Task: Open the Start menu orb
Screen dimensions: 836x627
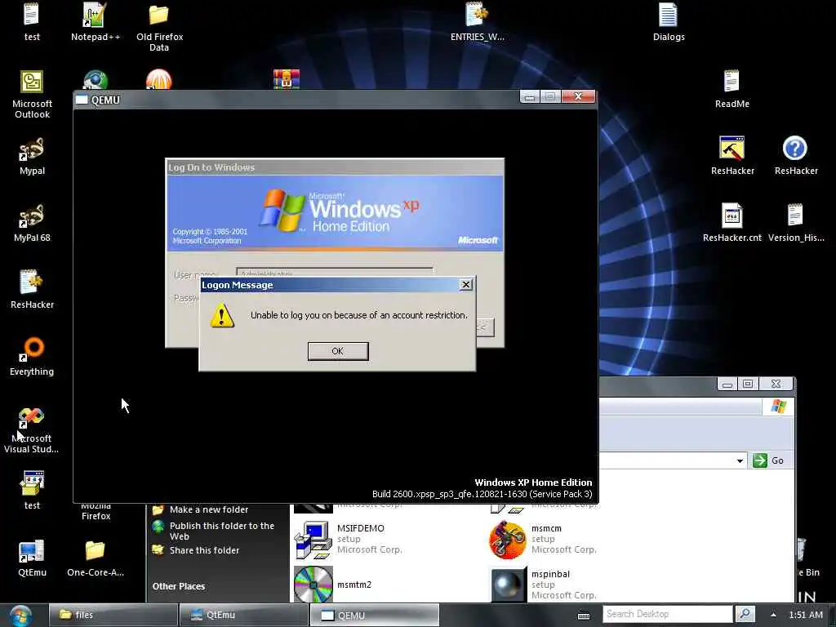Action: point(20,616)
